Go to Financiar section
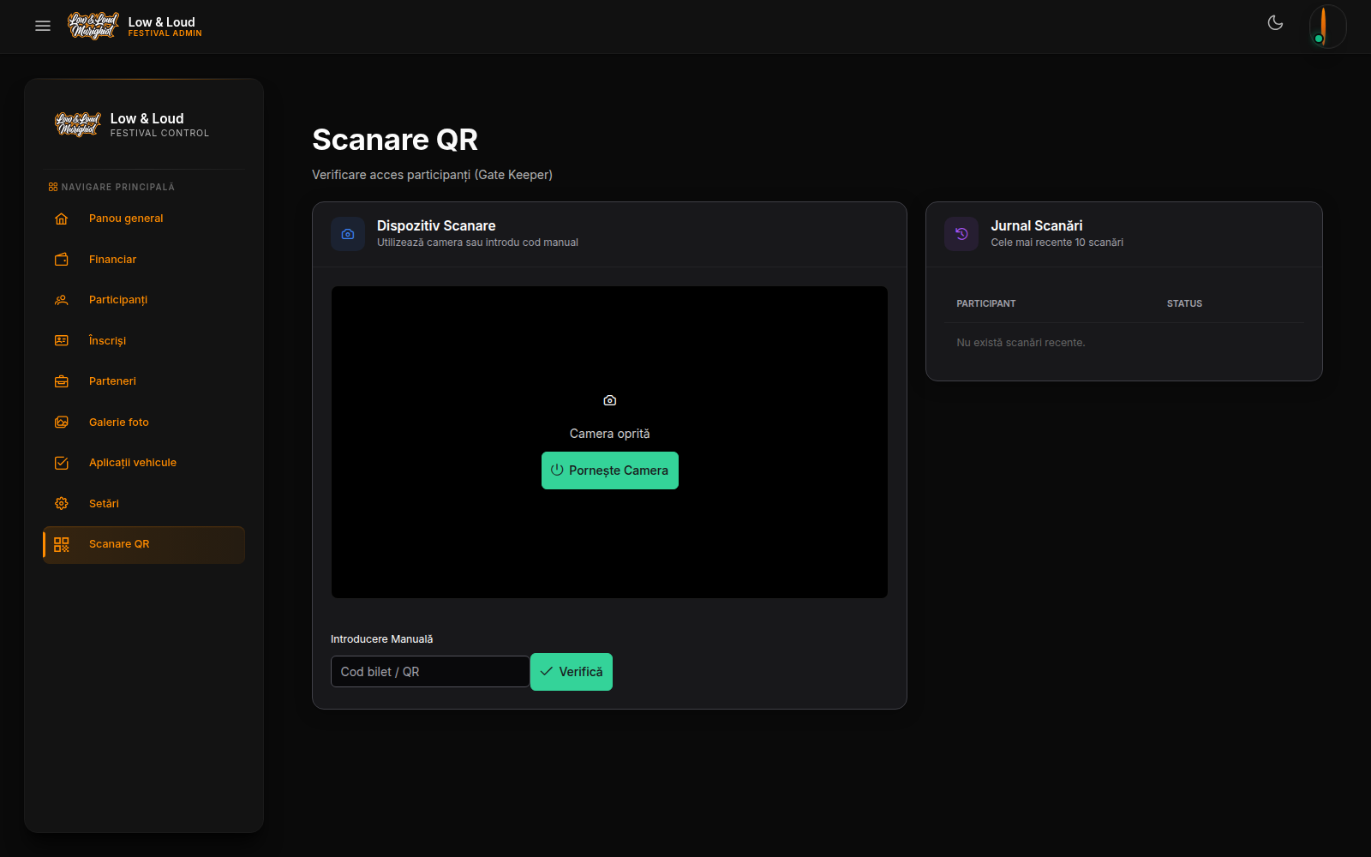Viewport: 1371px width, 857px height. [x=144, y=260]
